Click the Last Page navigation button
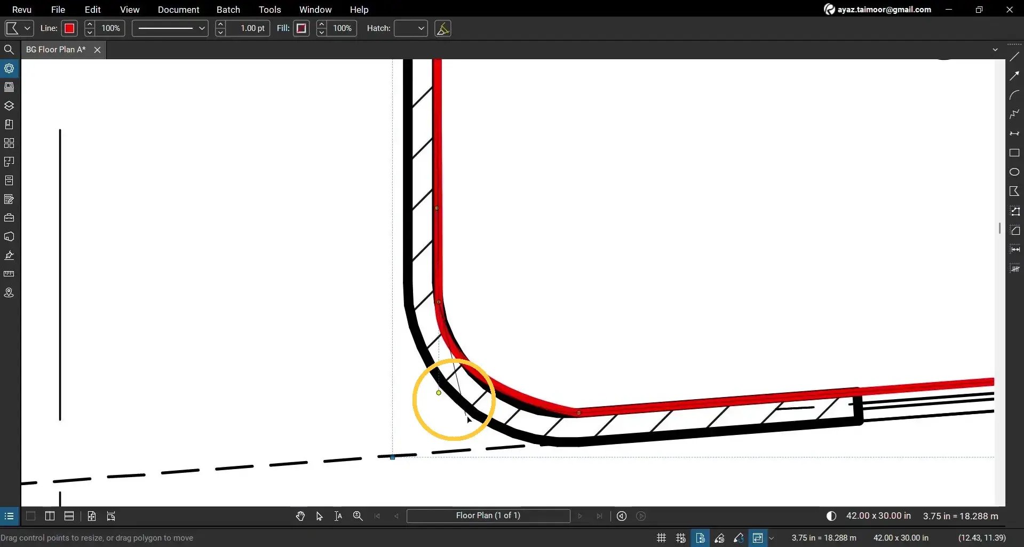The image size is (1024, 547). click(599, 516)
